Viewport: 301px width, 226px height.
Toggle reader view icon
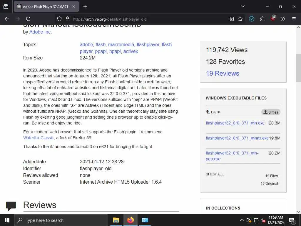(x=232, y=19)
